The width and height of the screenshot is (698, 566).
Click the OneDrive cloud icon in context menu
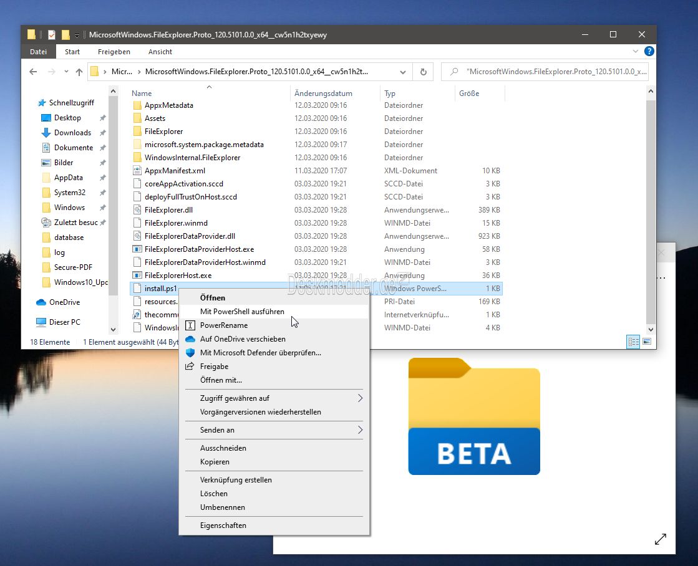pyautogui.click(x=190, y=339)
